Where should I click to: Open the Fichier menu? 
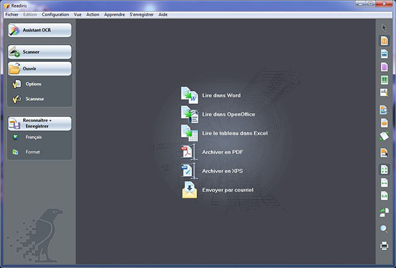(x=12, y=14)
